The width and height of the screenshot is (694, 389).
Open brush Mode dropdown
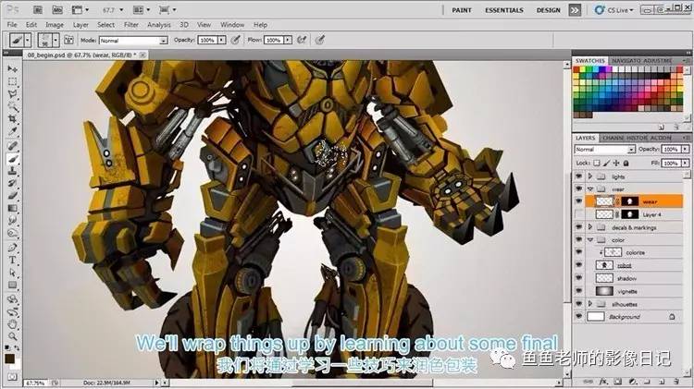point(133,41)
